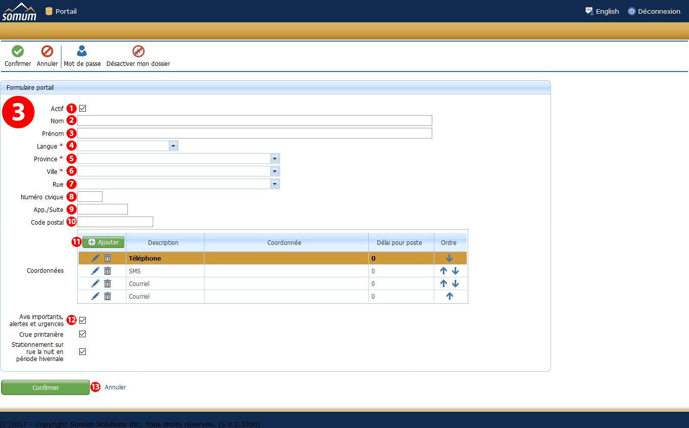Delete the SMS row using trash icon

(108, 271)
